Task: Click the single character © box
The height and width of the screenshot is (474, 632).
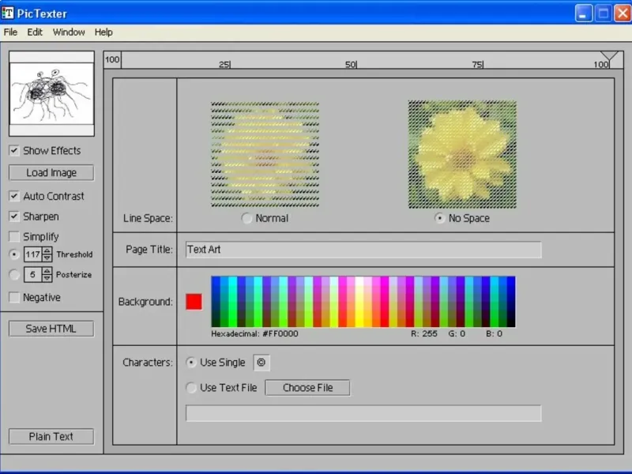Action: pos(261,363)
